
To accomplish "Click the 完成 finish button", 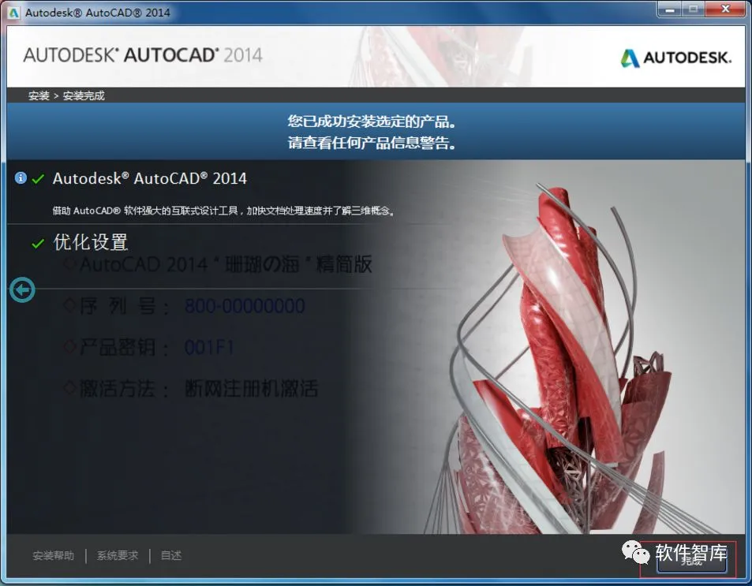I will pos(691,561).
